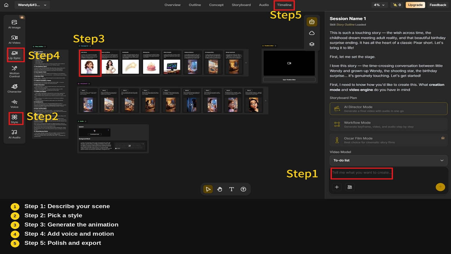The height and width of the screenshot is (254, 451).
Task: Expand the To-do list dropdown
Action: click(388, 160)
